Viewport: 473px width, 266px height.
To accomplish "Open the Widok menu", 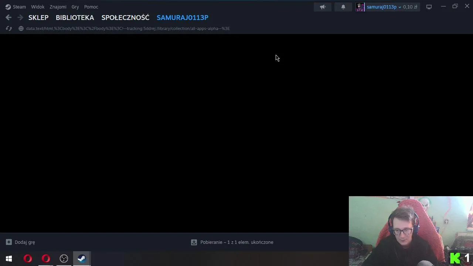I will click(38, 7).
